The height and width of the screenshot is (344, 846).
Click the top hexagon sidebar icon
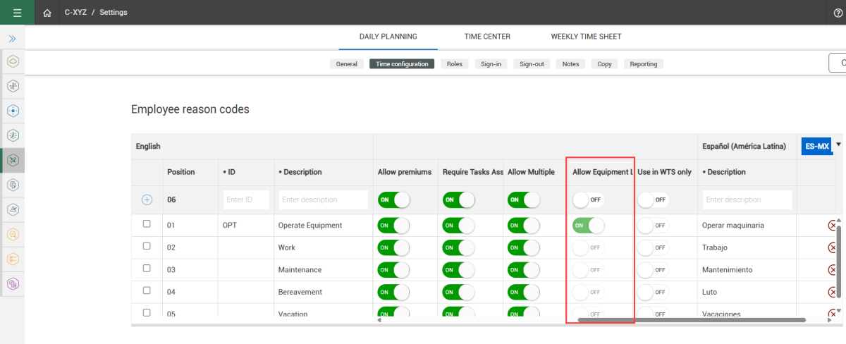12,61
